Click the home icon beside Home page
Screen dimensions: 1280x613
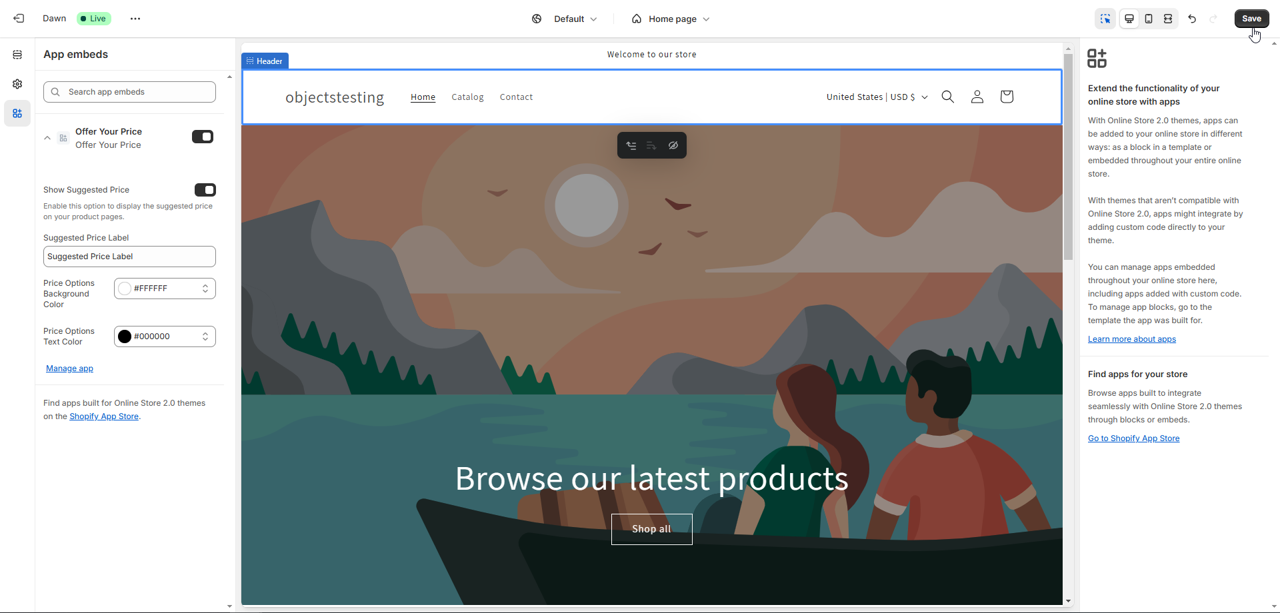tap(637, 19)
